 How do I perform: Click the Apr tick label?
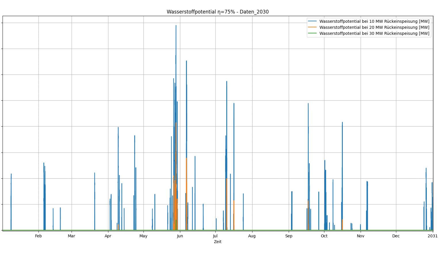tap(108, 236)
